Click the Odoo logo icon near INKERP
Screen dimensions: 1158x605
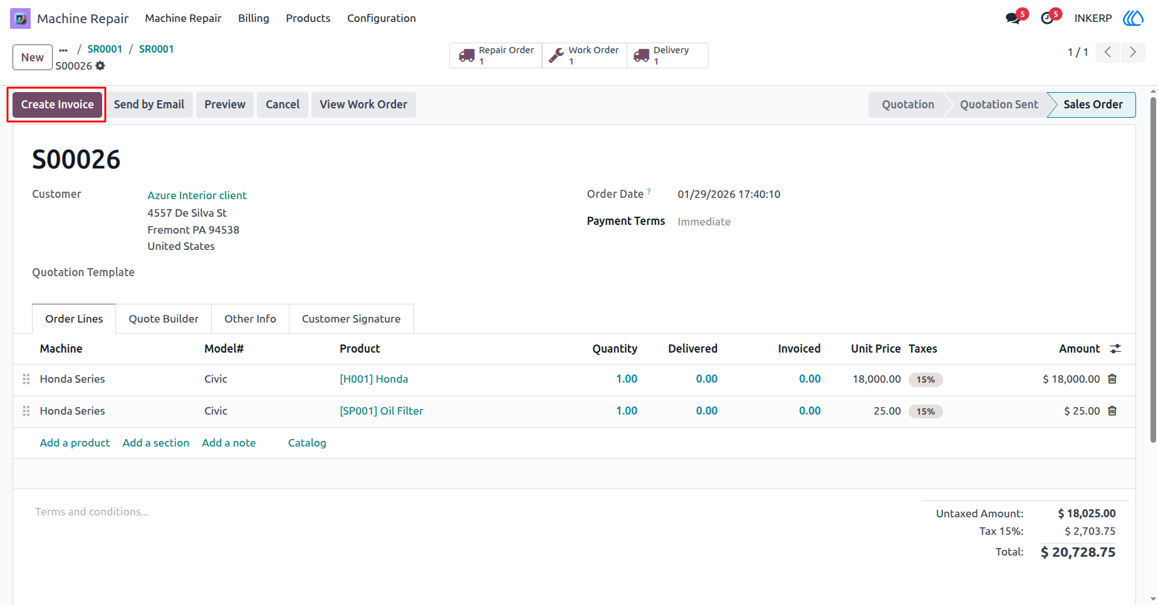(1133, 18)
